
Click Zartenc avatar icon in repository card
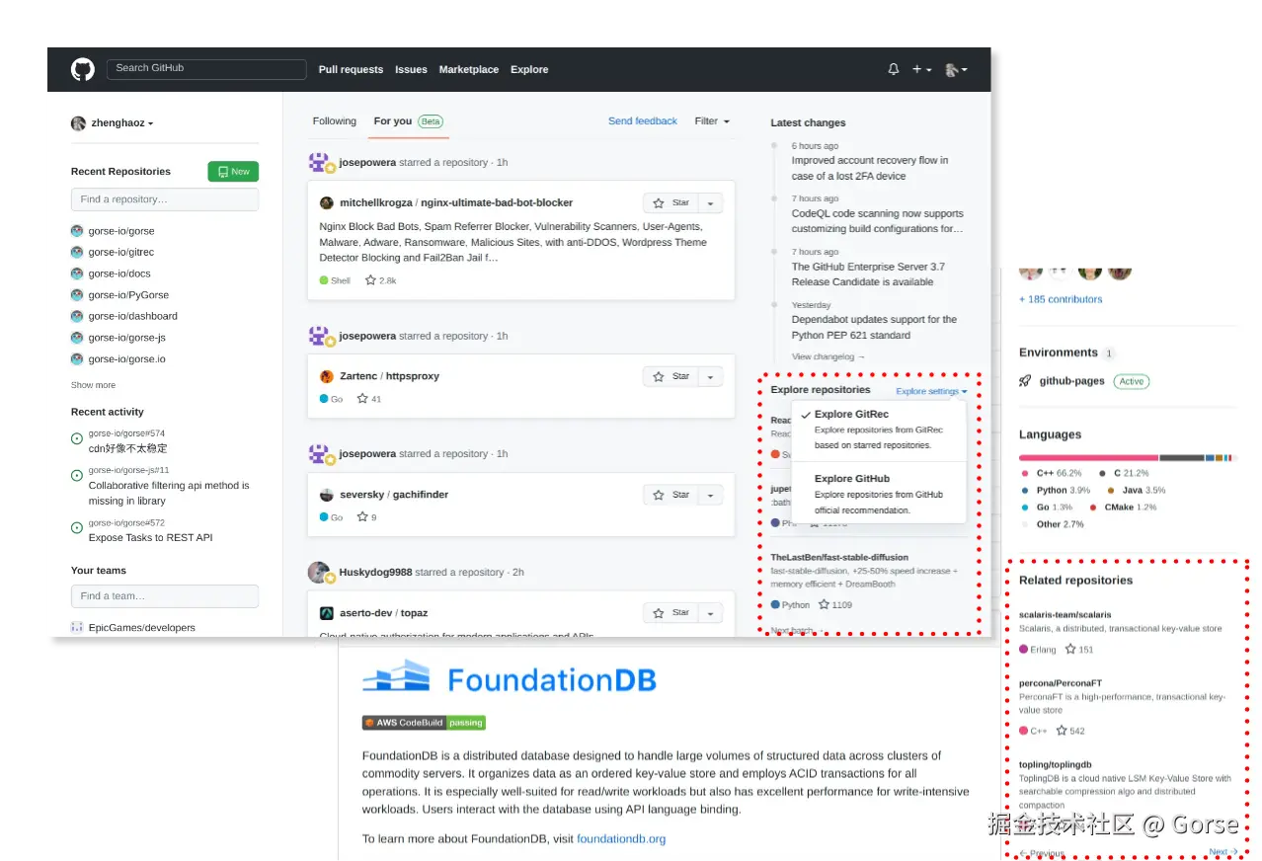pyautogui.click(x=327, y=376)
